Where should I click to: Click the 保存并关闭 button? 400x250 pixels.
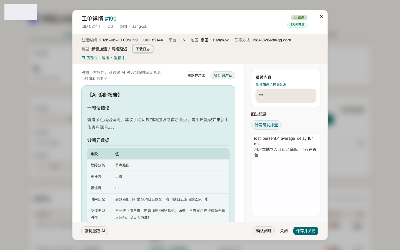306,231
